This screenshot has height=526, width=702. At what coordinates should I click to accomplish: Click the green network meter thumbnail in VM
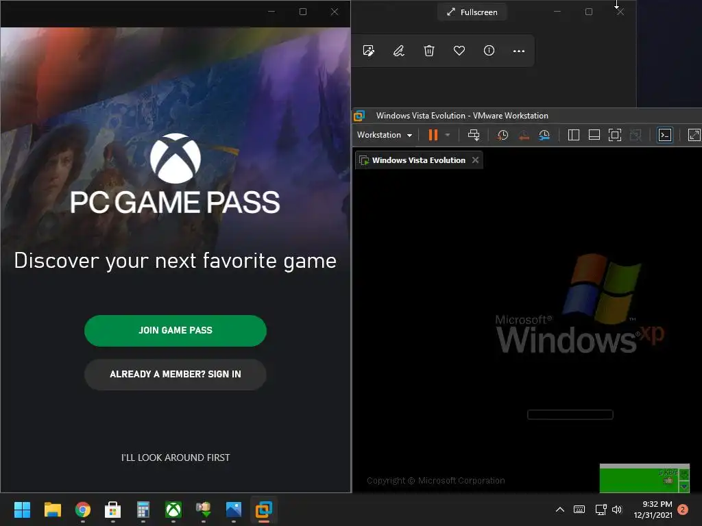[644, 478]
